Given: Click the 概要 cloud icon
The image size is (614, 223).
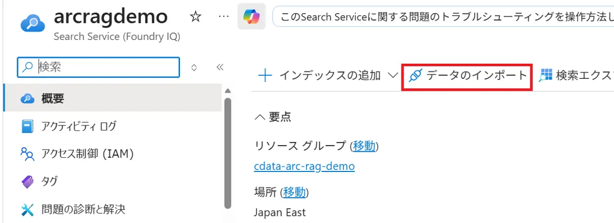Looking at the screenshot, I should pos(27,99).
